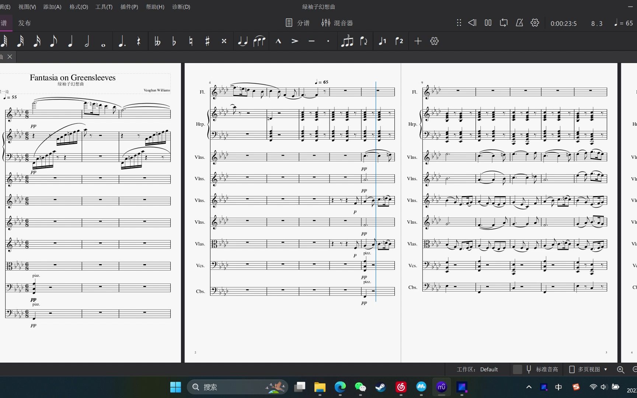Switch to voice 2
Screen dimensions: 637x398
pos(399,41)
